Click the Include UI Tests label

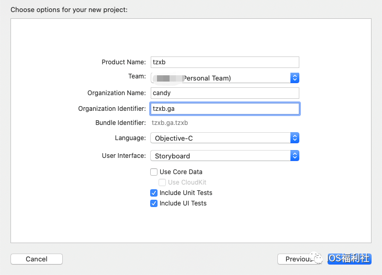point(183,203)
